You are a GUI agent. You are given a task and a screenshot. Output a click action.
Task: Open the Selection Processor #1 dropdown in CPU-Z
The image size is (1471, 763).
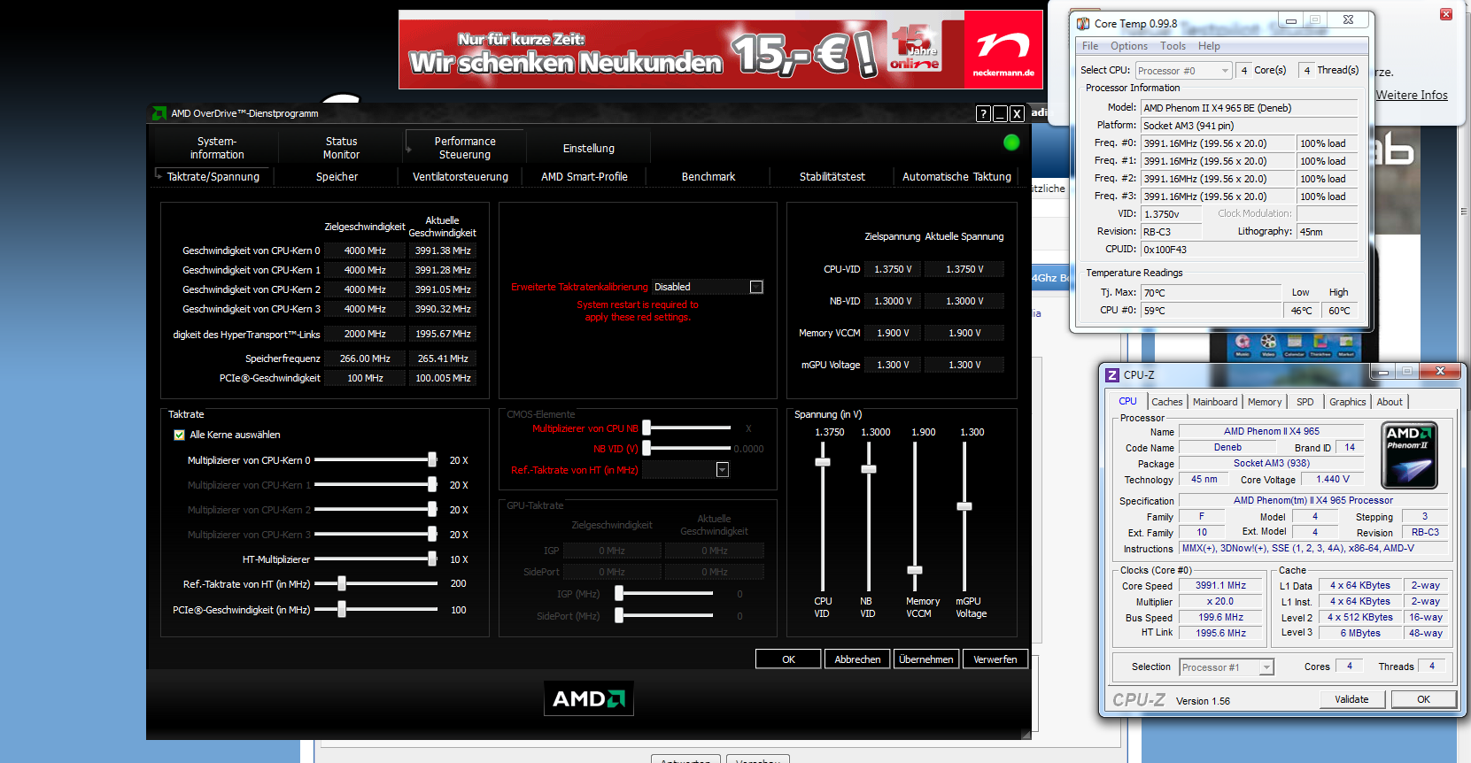pyautogui.click(x=1227, y=667)
